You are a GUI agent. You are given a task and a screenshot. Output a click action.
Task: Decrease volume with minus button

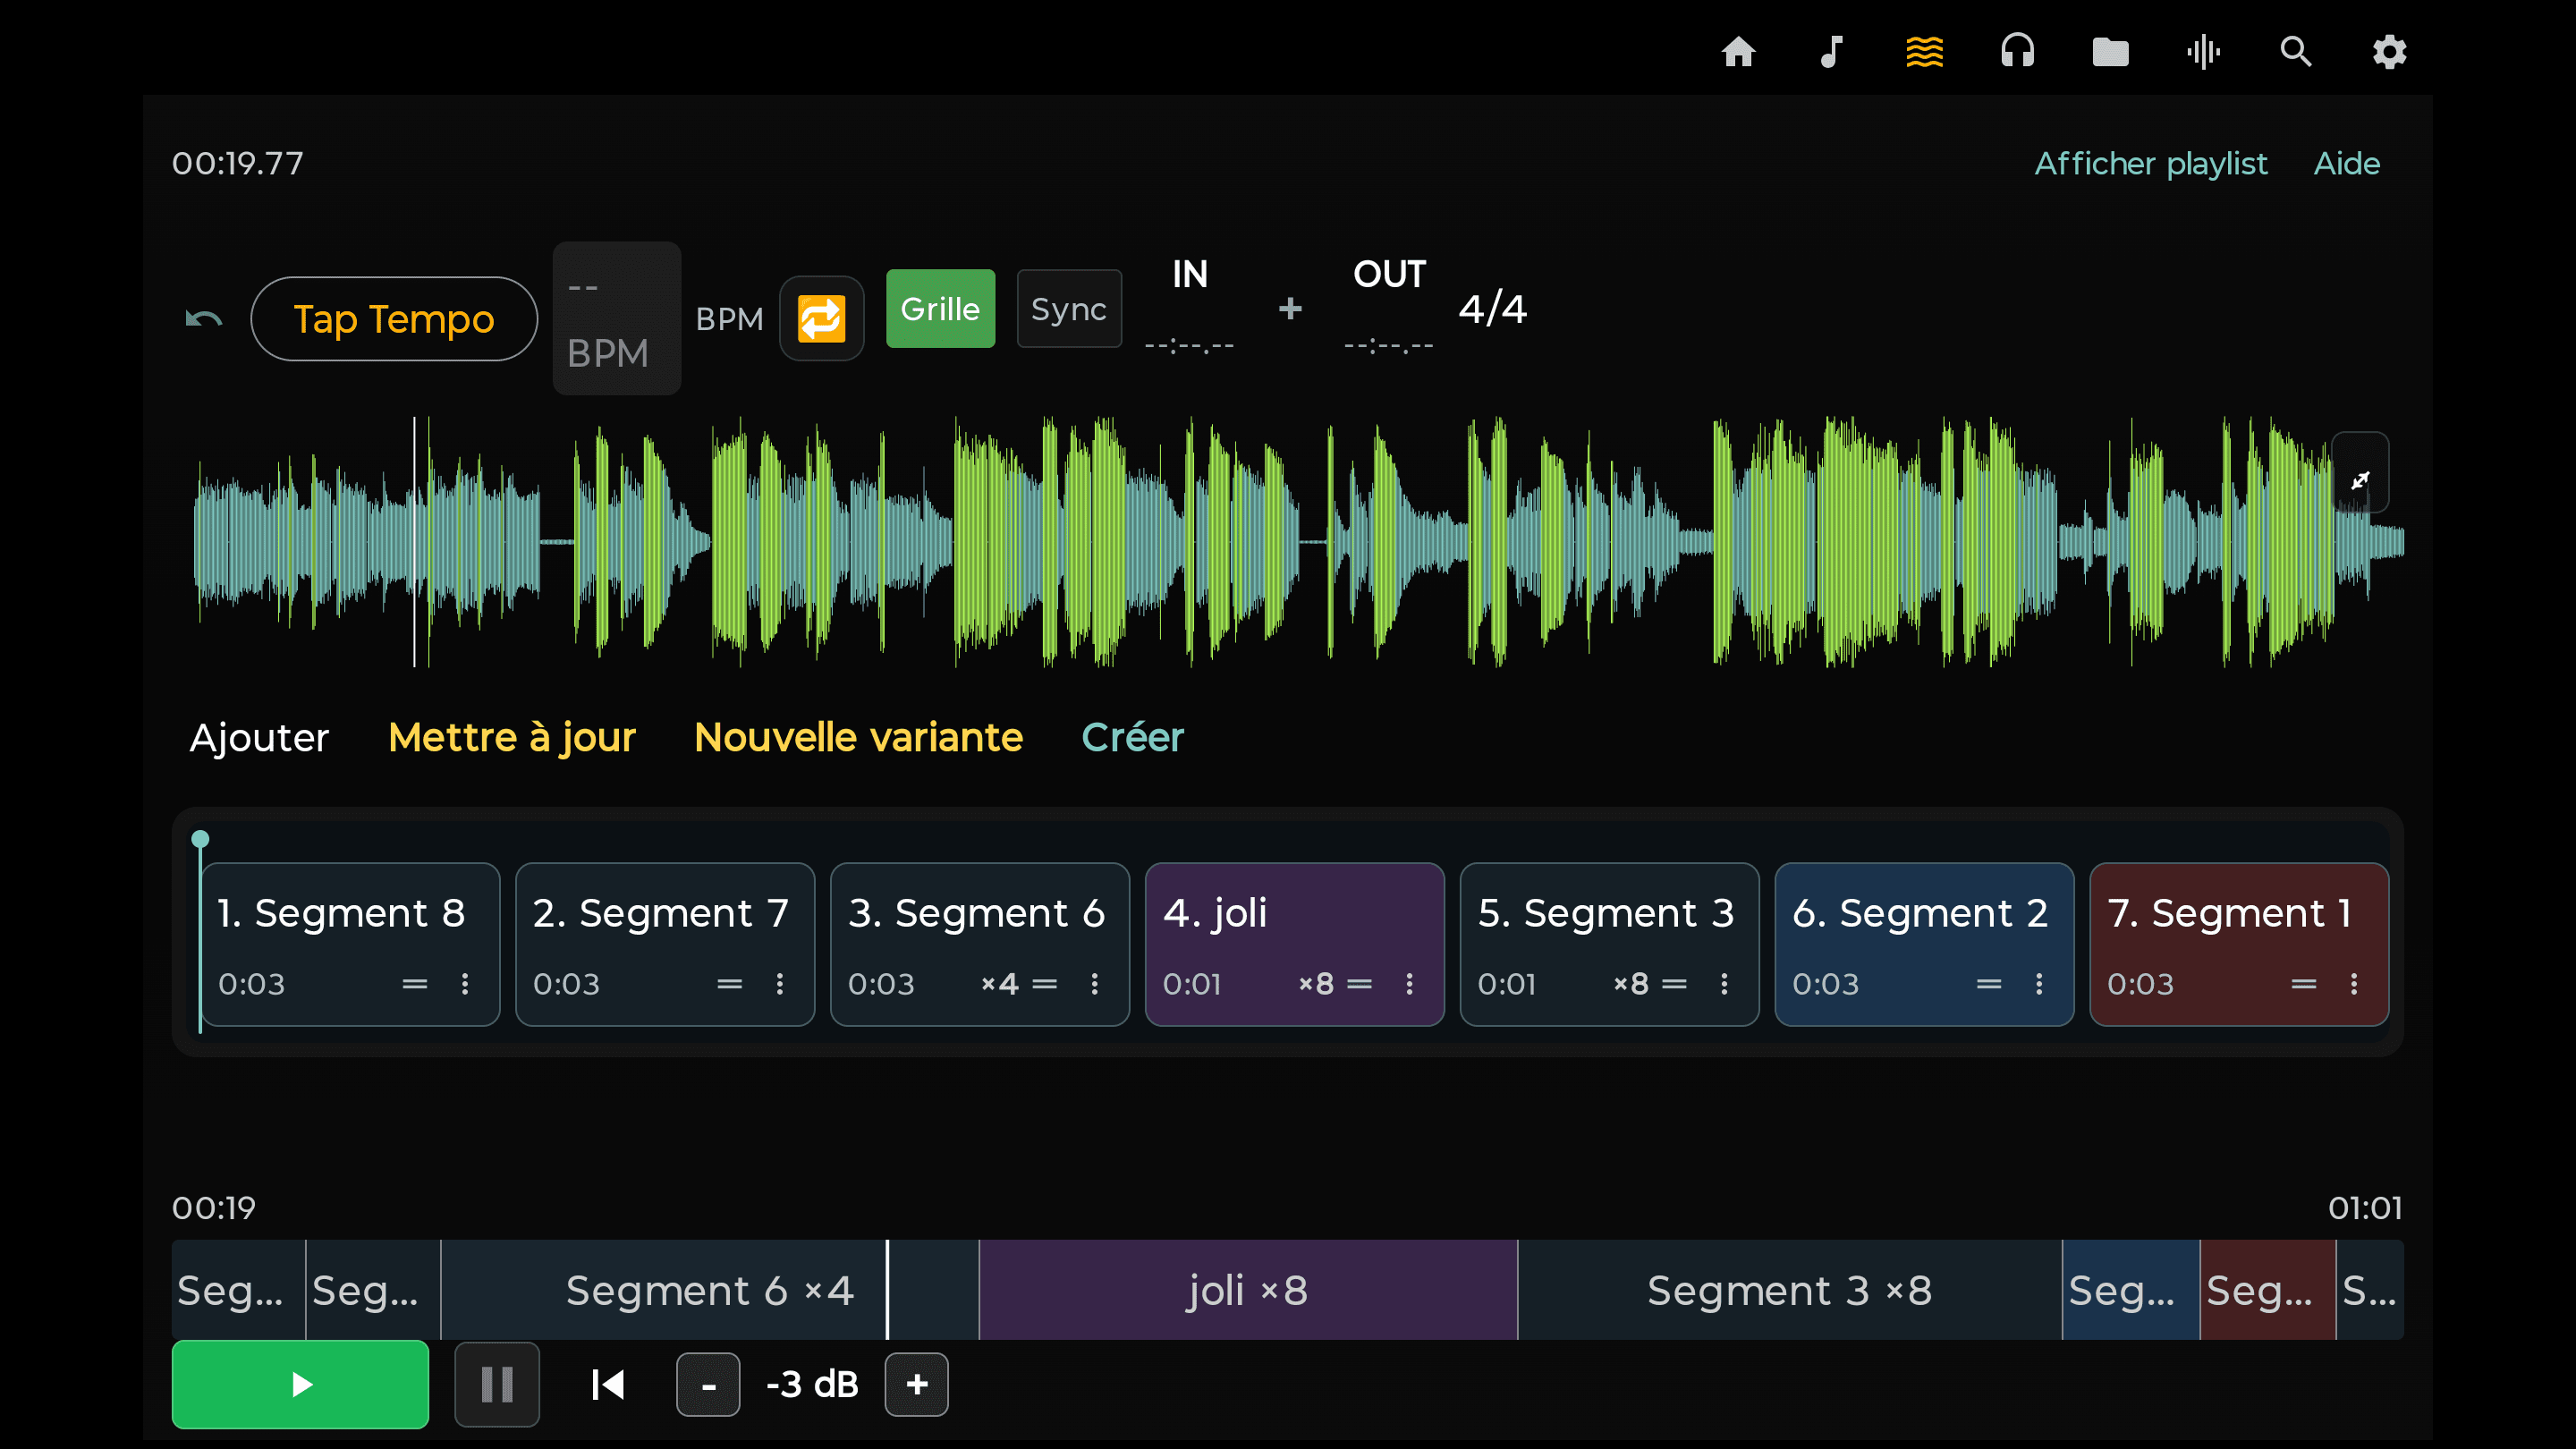point(708,1385)
